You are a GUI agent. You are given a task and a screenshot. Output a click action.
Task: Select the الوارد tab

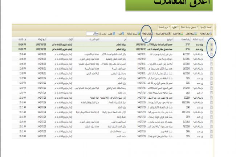point(174,27)
